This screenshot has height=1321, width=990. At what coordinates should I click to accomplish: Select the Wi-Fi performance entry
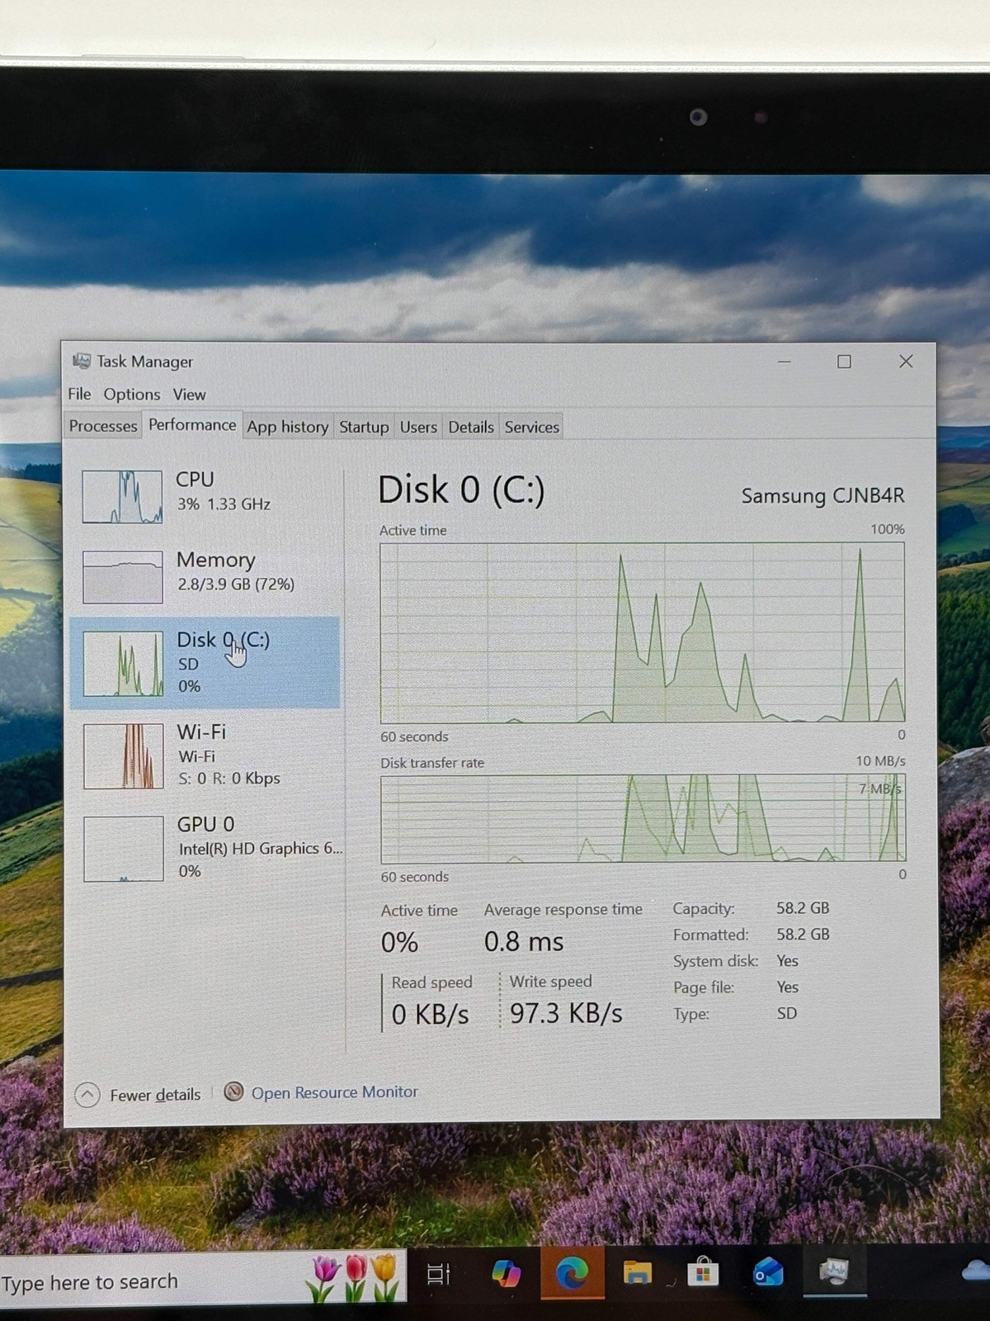point(205,755)
